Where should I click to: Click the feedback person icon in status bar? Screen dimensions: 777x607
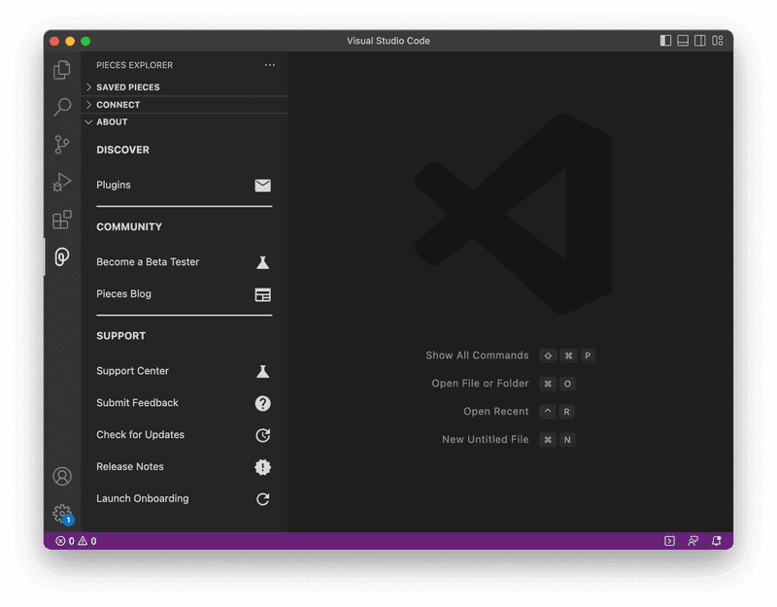[693, 541]
